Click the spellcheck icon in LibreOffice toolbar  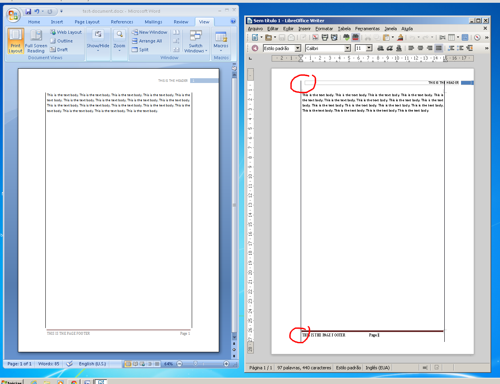coord(346,37)
